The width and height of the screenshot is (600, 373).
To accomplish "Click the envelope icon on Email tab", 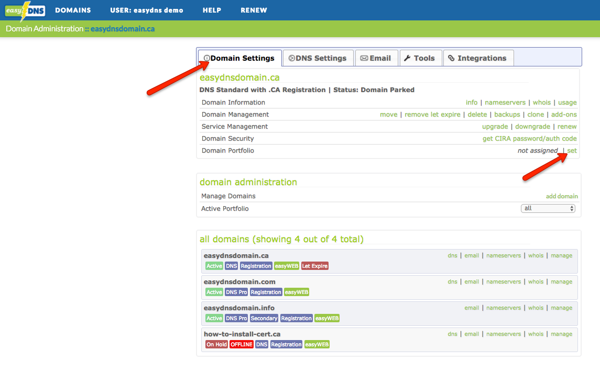I will coord(364,58).
